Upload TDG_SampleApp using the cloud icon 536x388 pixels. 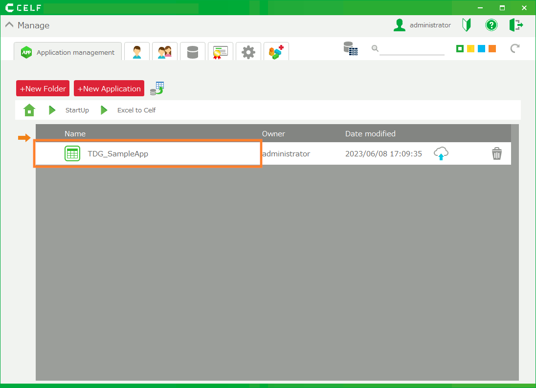tap(441, 154)
